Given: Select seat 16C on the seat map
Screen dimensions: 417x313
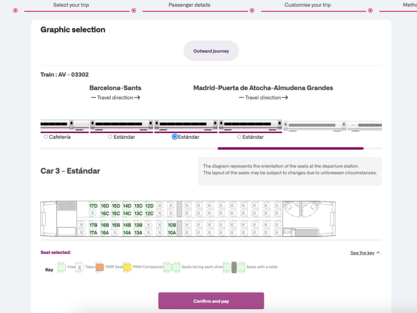Looking at the screenshot, I should click(x=105, y=214).
